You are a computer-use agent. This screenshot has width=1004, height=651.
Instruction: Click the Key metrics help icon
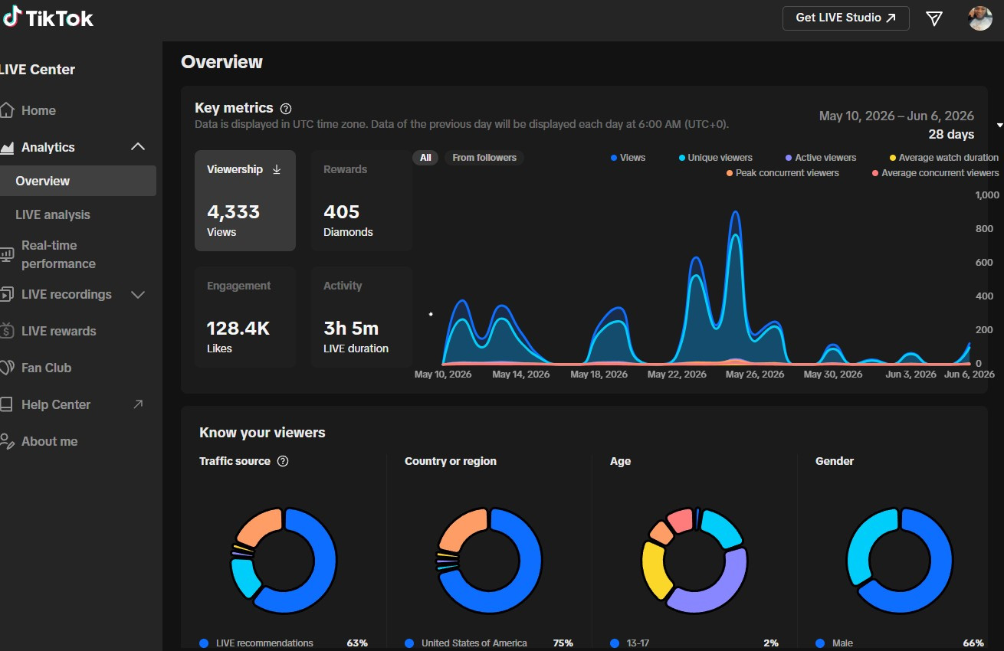click(286, 109)
